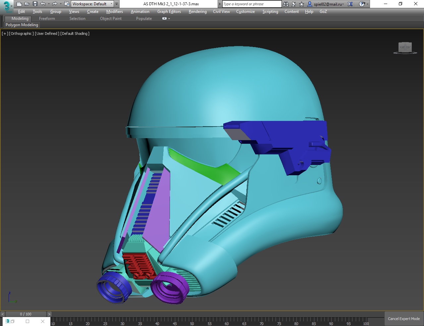Open Autodesk Exchange Apps X icon
This screenshot has width=424, height=326.
click(350, 4)
